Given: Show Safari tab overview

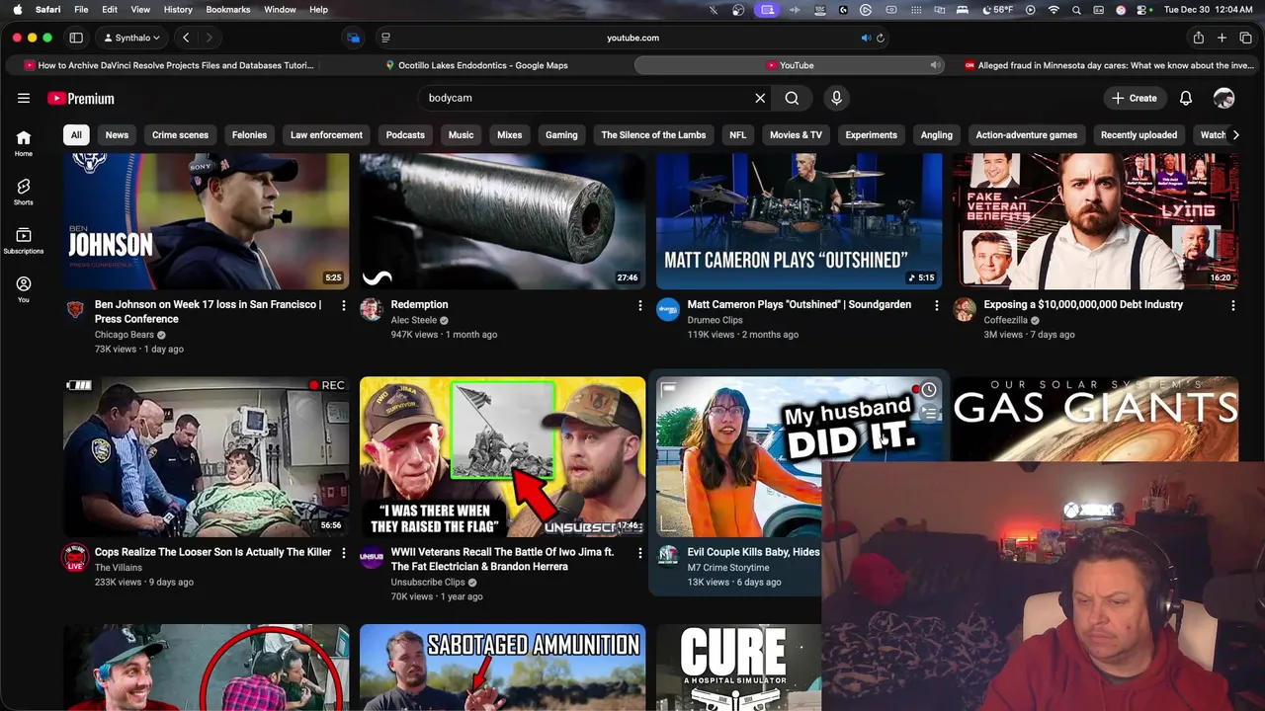Looking at the screenshot, I should 1245,38.
